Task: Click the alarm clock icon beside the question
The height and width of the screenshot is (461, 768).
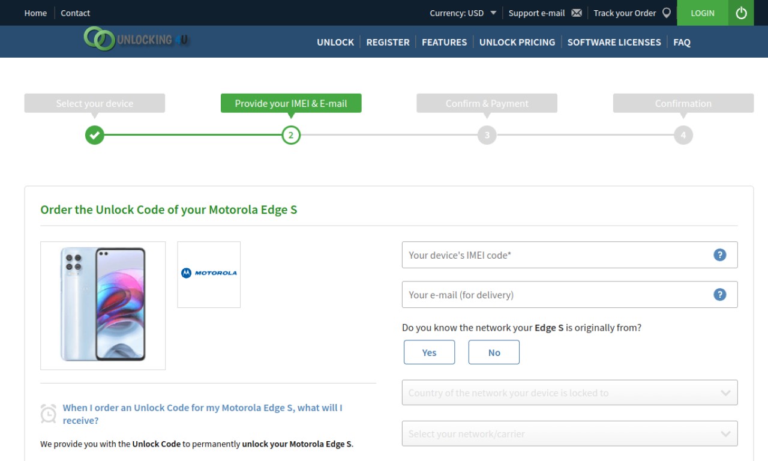Action: point(49,414)
